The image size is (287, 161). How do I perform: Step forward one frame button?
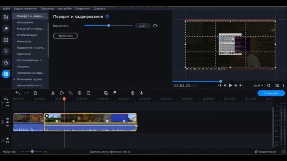point(236,85)
